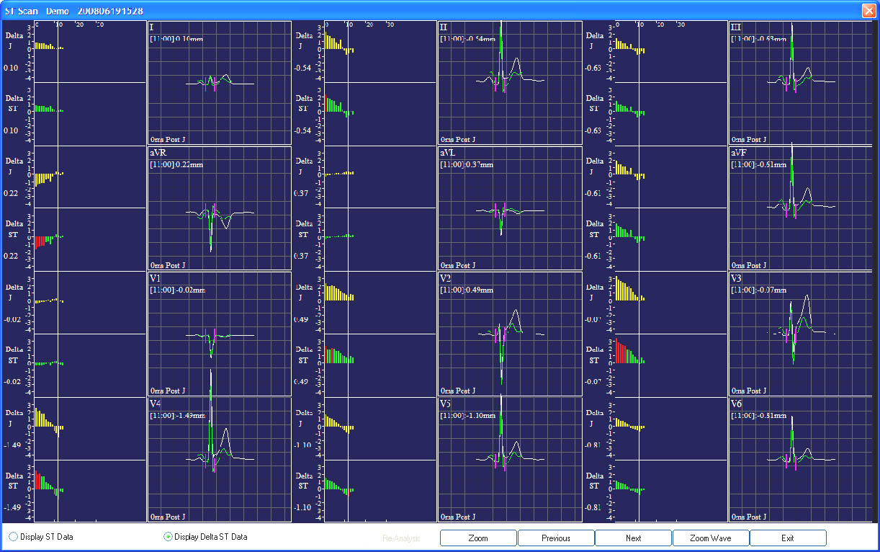Choose the aVL waveform panel

(510, 209)
